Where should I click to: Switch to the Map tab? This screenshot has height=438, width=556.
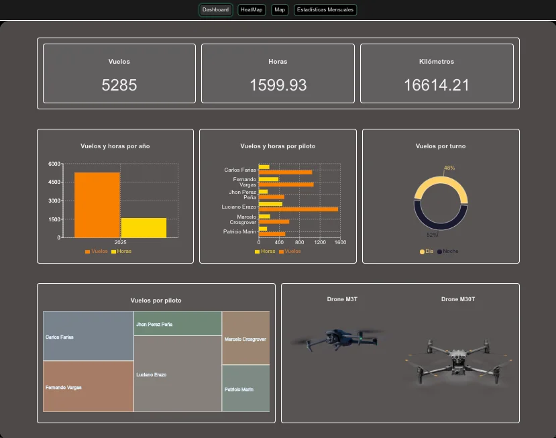pos(280,10)
